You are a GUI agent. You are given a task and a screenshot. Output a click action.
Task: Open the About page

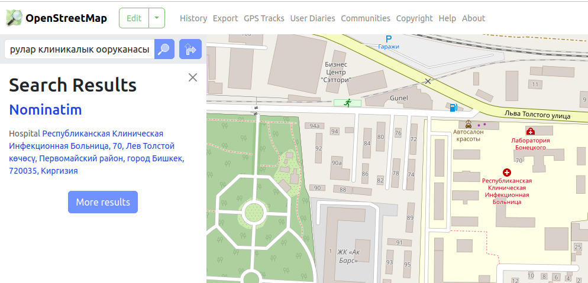click(474, 18)
